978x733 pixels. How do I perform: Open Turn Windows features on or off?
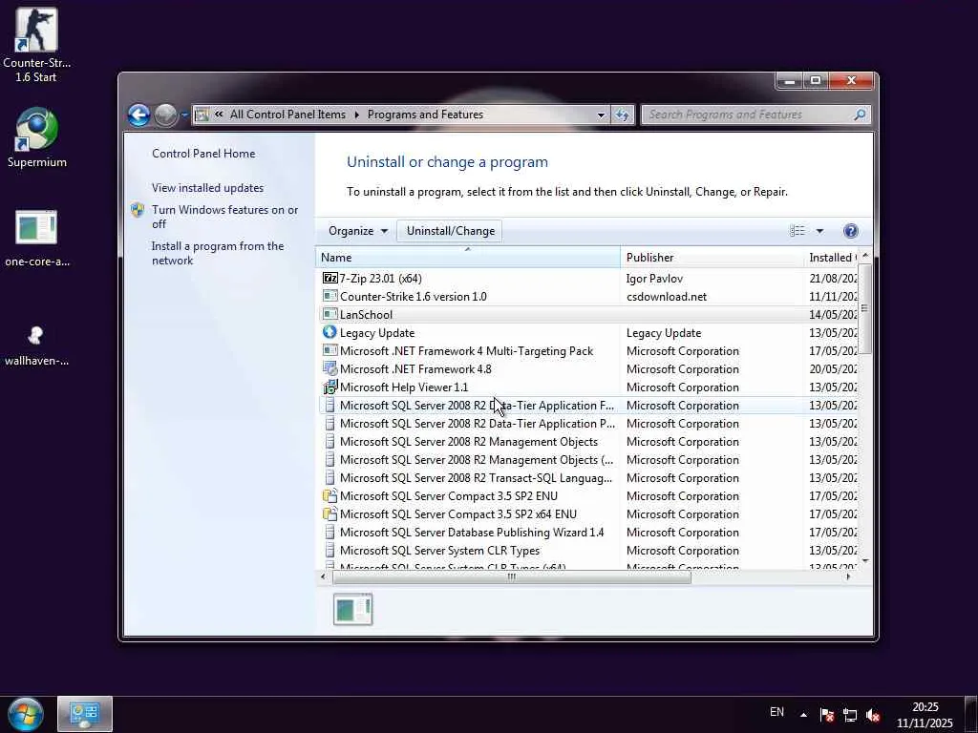click(224, 217)
